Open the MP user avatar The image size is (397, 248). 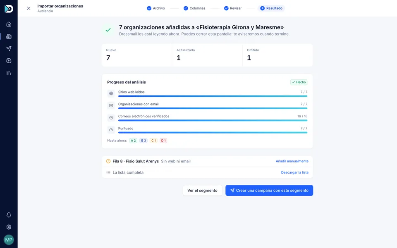(9, 240)
